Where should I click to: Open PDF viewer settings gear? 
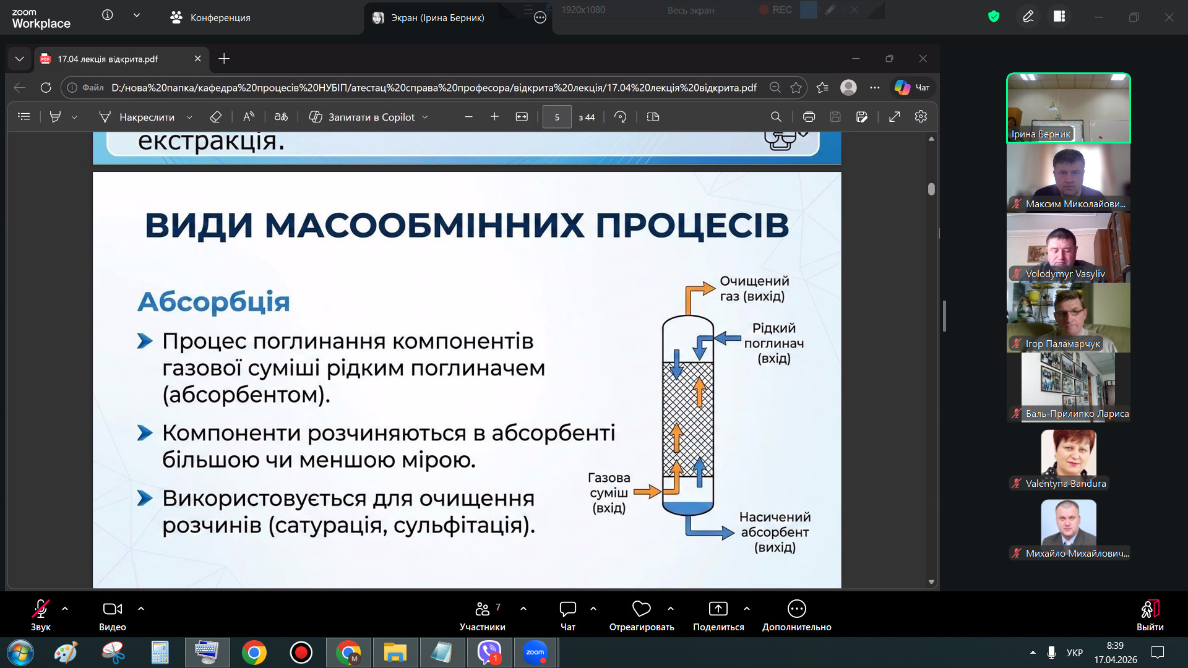click(x=921, y=117)
